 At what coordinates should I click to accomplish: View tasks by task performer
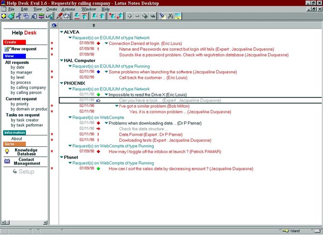click(x=27, y=125)
